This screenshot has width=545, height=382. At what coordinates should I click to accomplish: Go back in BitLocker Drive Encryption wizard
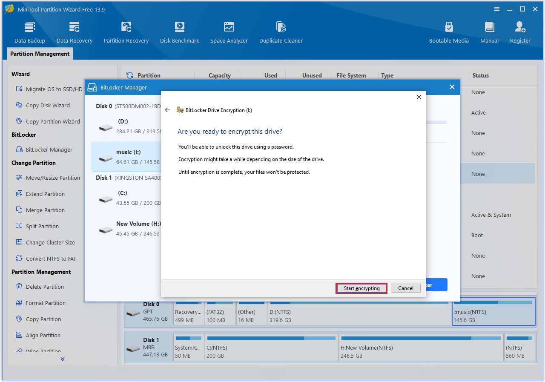coord(167,110)
